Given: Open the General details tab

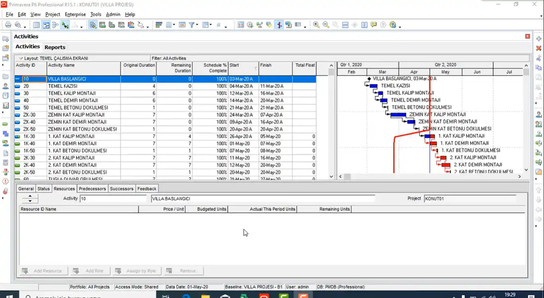Looking at the screenshot, I should (26, 189).
